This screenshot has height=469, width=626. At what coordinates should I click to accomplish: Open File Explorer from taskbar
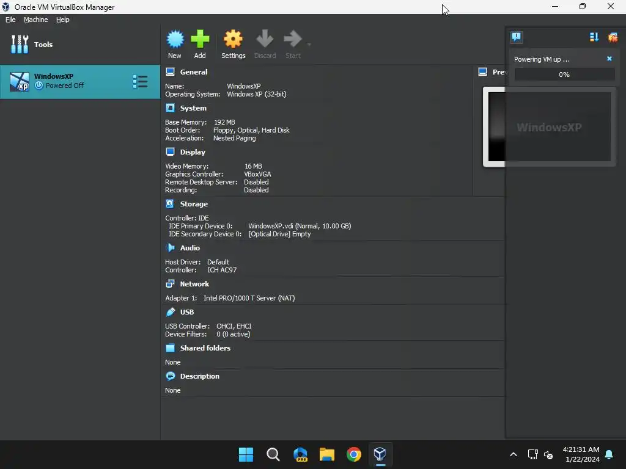click(x=327, y=454)
